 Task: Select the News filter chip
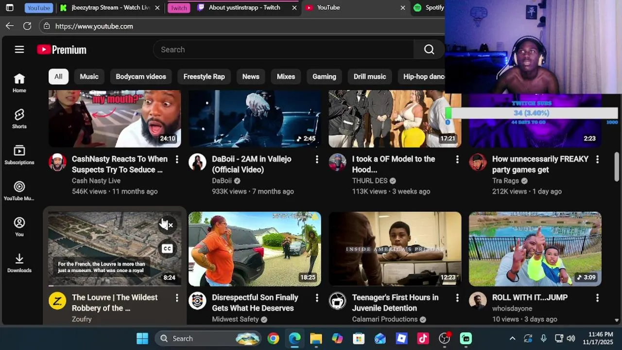click(251, 76)
